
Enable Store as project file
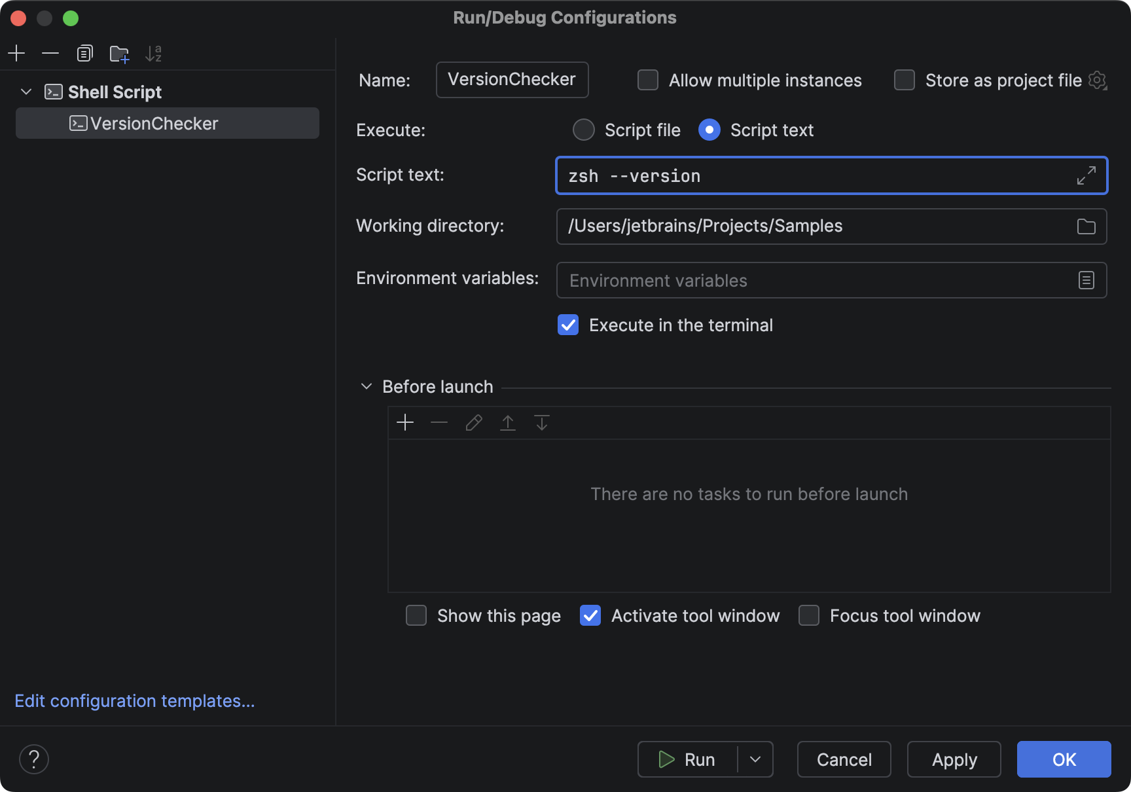905,80
